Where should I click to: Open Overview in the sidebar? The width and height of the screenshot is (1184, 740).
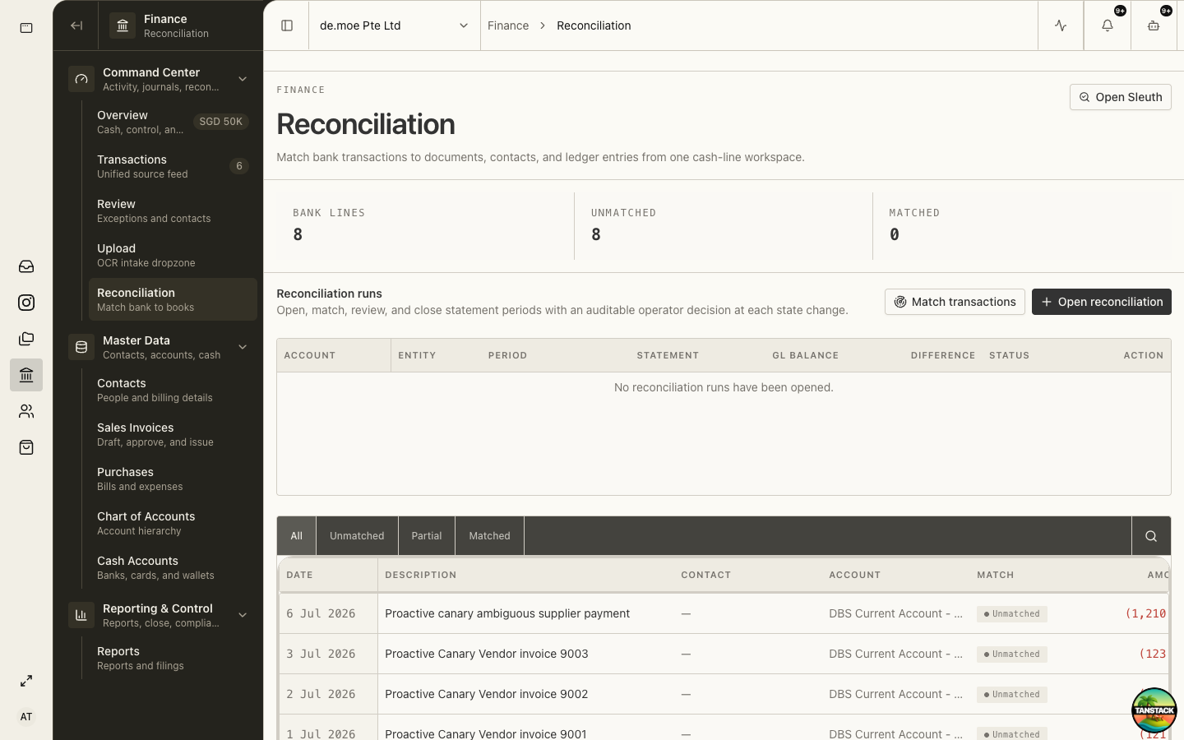click(173, 122)
